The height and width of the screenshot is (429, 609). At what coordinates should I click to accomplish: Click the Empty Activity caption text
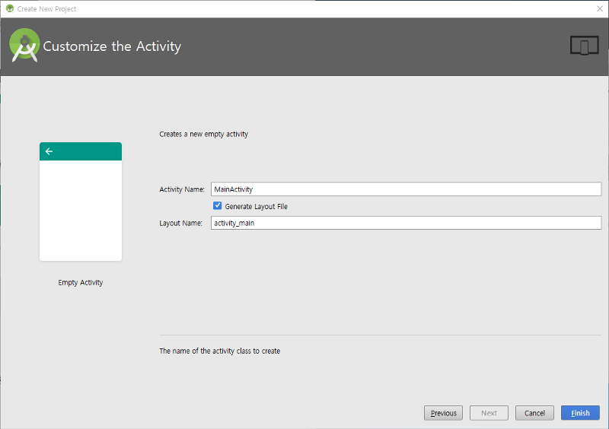[x=81, y=283]
